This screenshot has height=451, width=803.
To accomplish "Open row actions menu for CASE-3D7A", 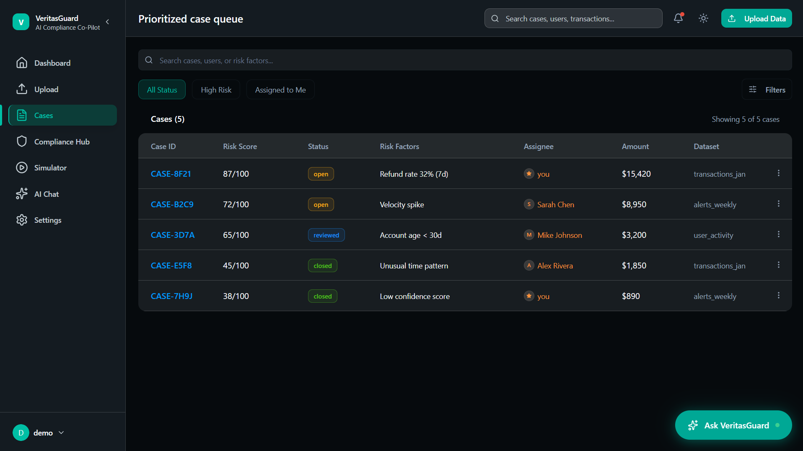I will (x=779, y=235).
